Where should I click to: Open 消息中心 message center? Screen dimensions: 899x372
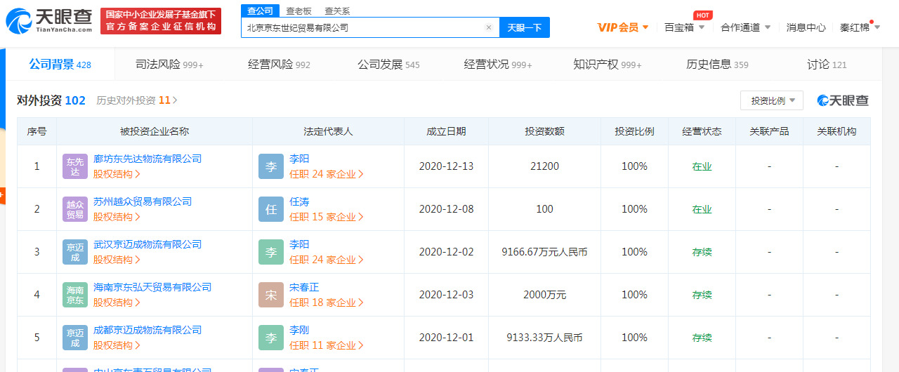(806, 27)
